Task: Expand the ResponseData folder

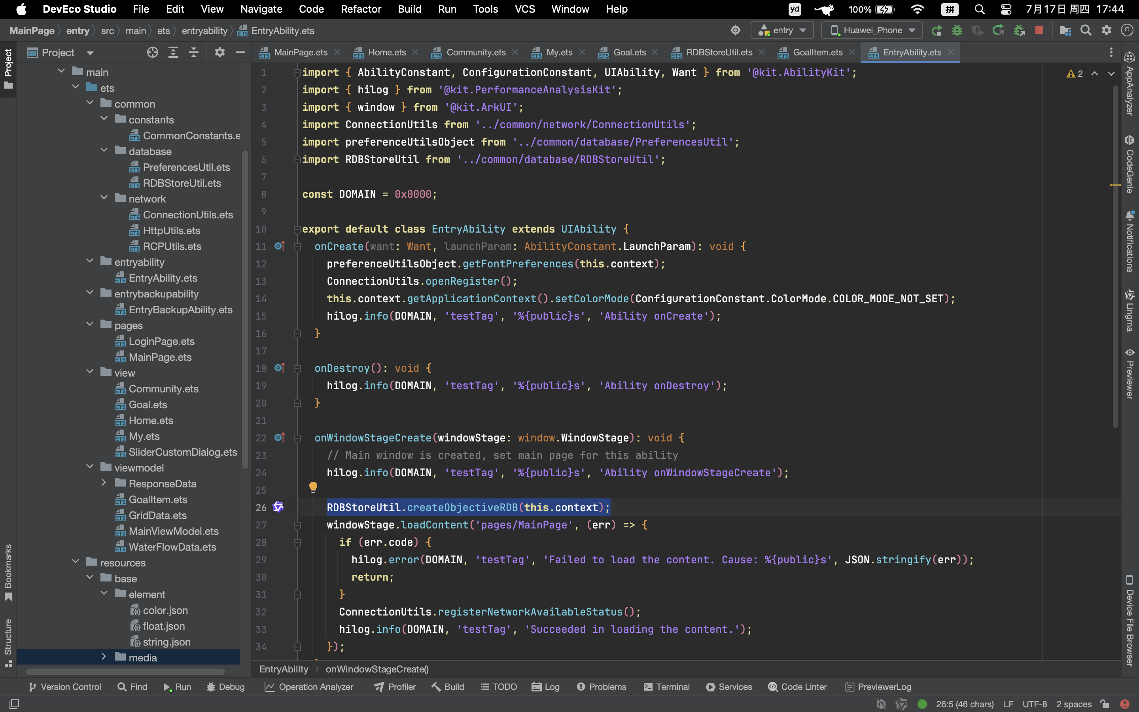Action: click(x=104, y=483)
